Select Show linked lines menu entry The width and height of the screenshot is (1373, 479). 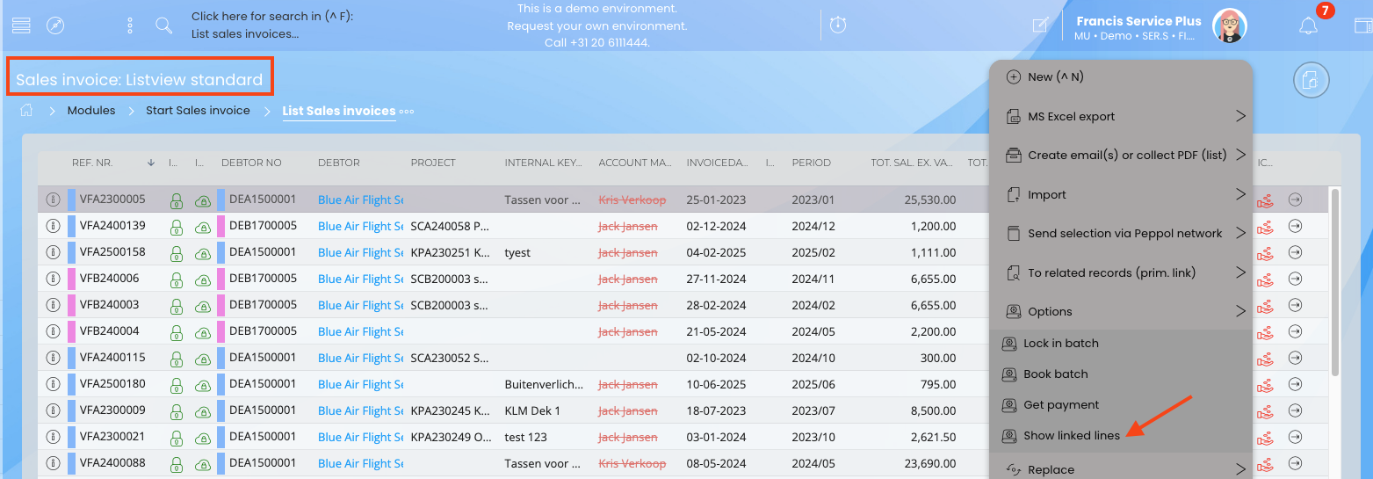click(x=1071, y=436)
